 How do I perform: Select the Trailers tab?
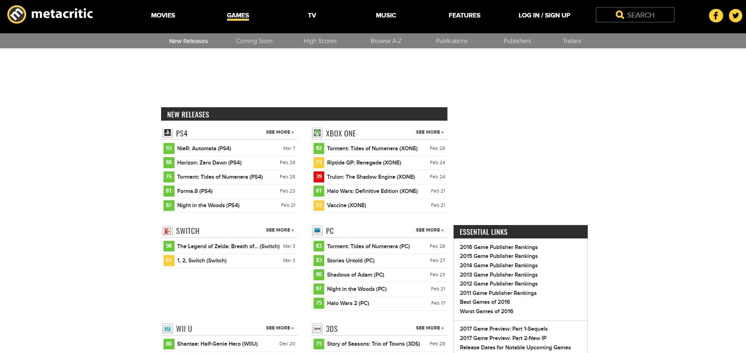pyautogui.click(x=572, y=41)
